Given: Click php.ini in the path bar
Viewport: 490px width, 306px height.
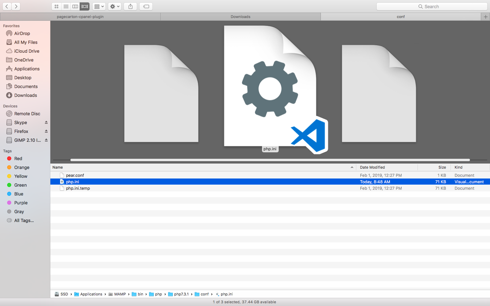Looking at the screenshot, I should 224,294.
